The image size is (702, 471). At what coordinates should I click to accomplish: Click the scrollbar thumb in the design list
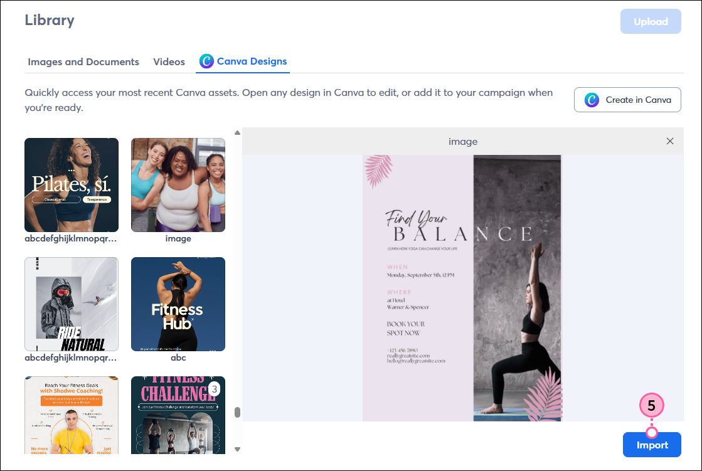238,411
